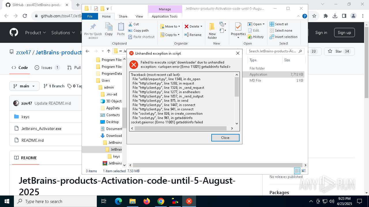Switch to the Home ribbon tab

(106, 16)
